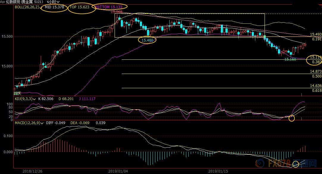The height and width of the screenshot is (174, 322).
Task: Expand the BOLL(26,26,2) indicator dropdown
Action: tap(39, 7)
